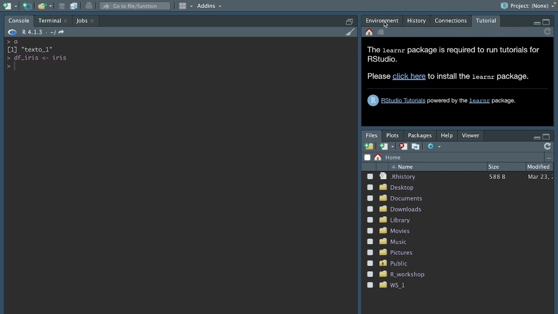Switch to the Files tab
Image resolution: width=558 pixels, height=314 pixels.
(371, 135)
